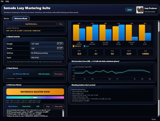The width and height of the screenshot is (160, 121).
Task: Click the '1 full track(s) + 0 stem(s)' text
Action: pyautogui.click(x=14, y=78)
